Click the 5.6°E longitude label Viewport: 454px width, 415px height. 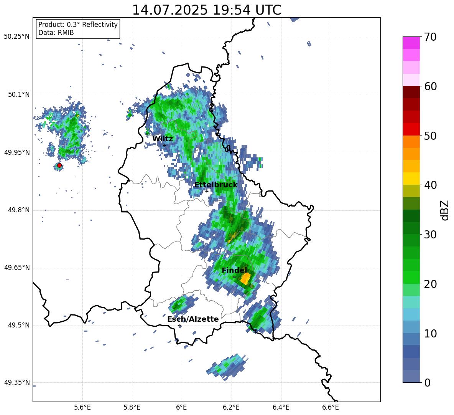82,407
